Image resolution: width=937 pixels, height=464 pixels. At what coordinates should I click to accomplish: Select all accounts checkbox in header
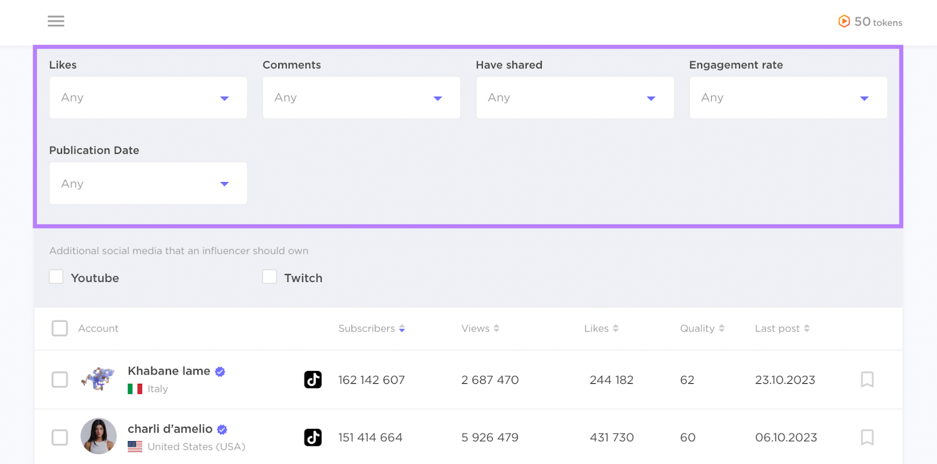click(x=60, y=328)
